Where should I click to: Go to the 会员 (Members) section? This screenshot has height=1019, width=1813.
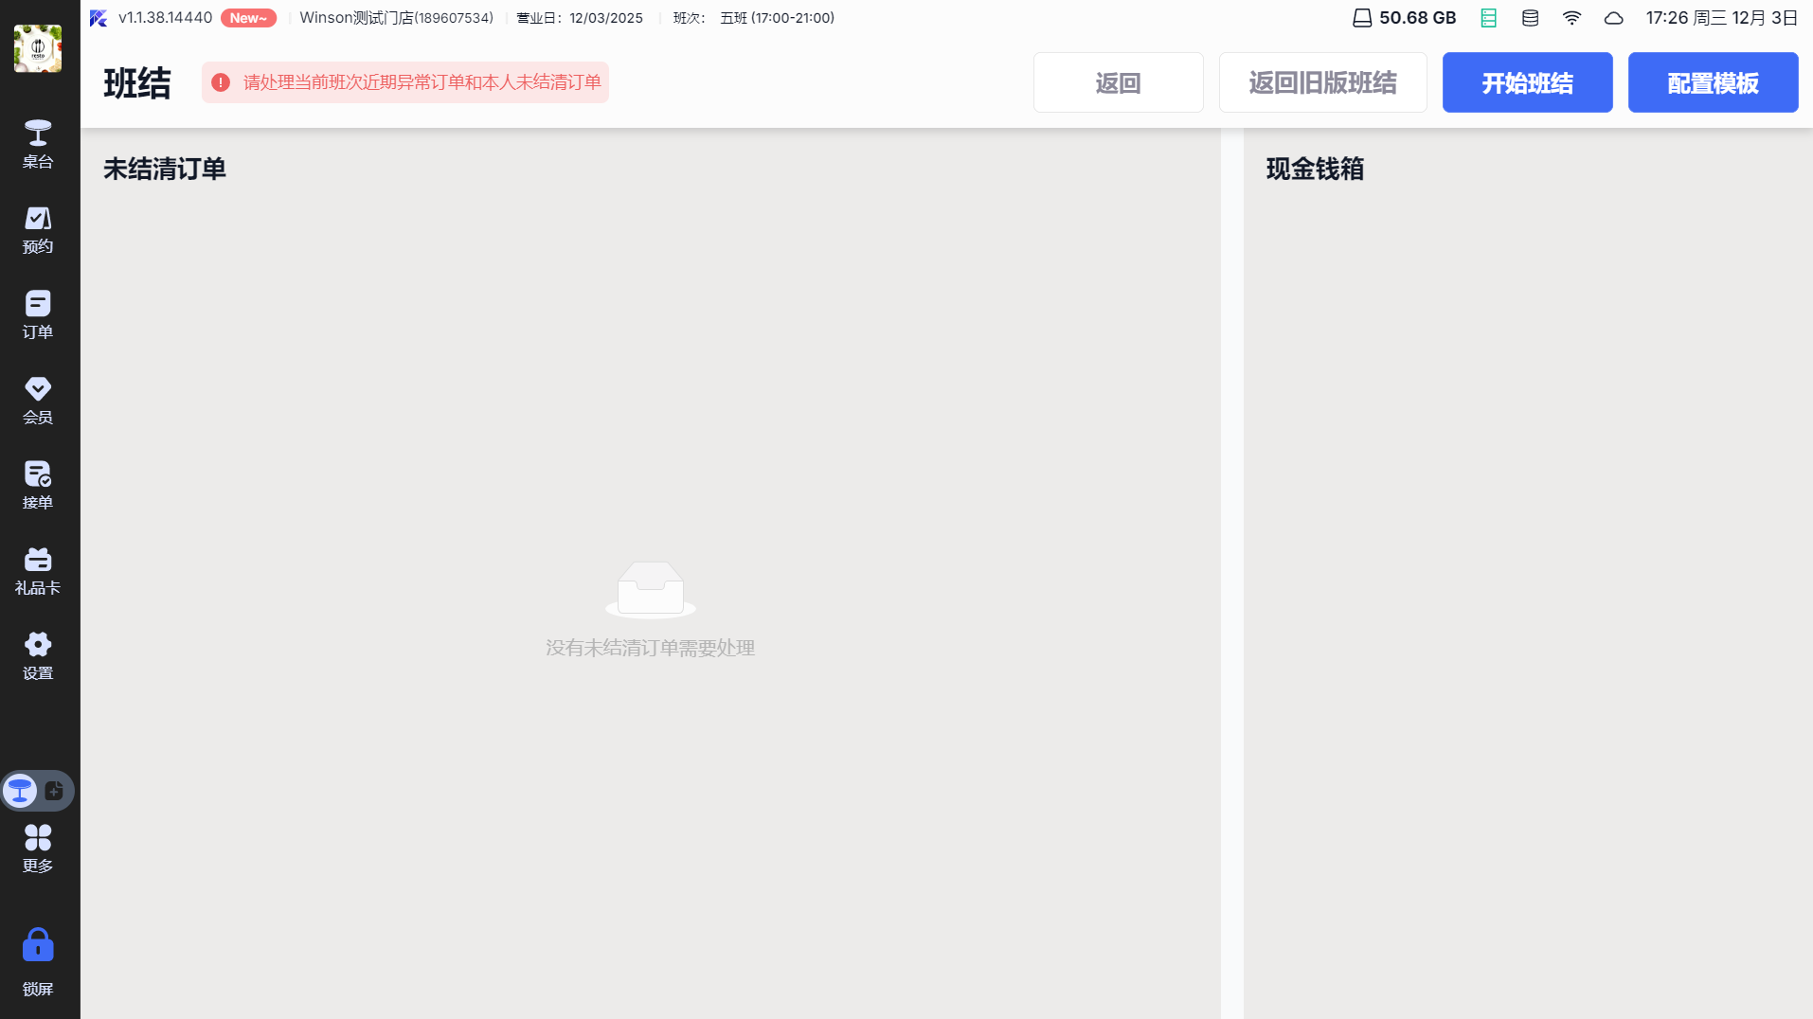pyautogui.click(x=38, y=401)
